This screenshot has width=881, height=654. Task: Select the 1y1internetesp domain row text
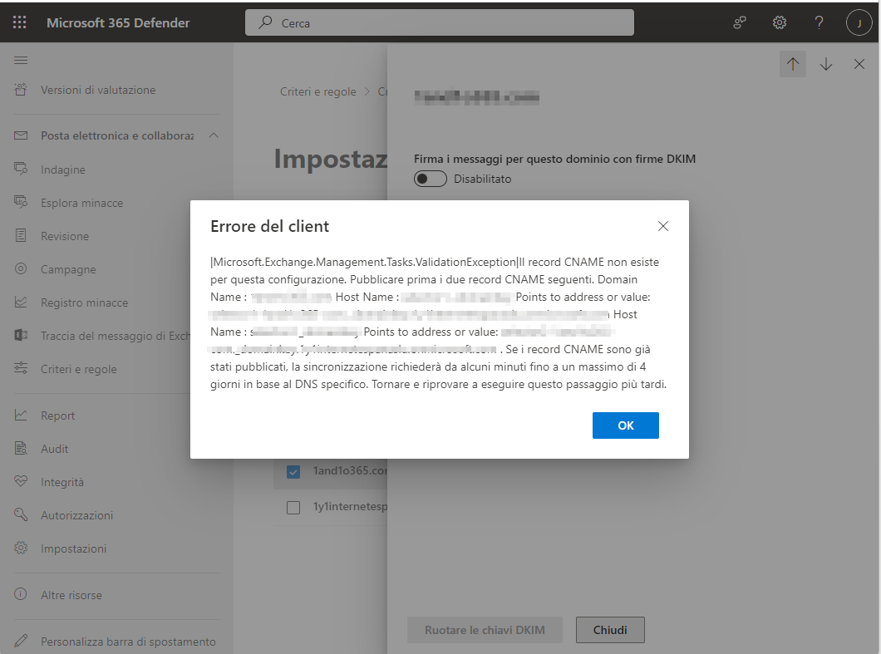[x=350, y=506]
